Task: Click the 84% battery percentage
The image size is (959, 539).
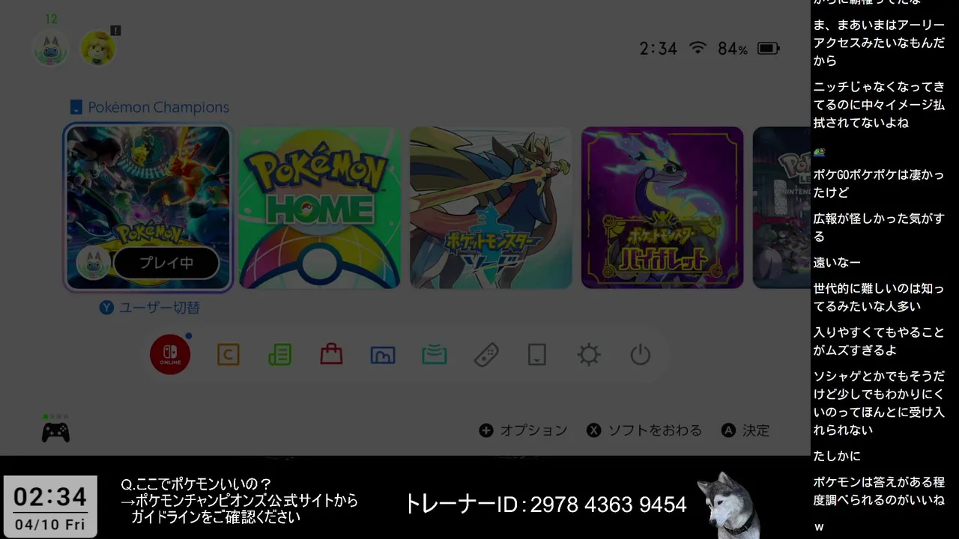Action: click(x=732, y=49)
